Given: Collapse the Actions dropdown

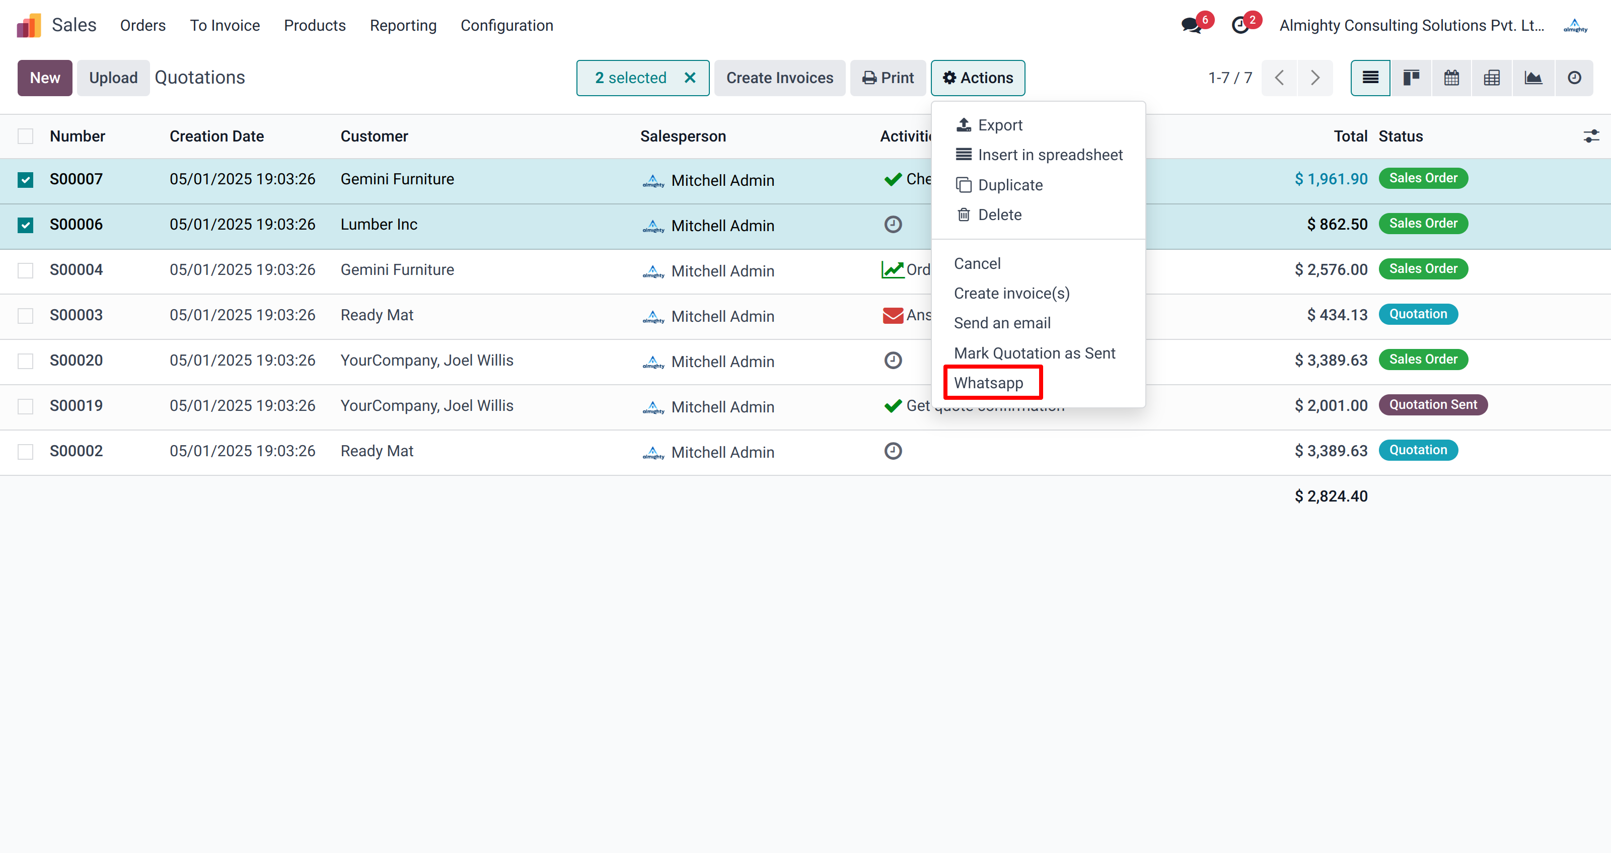Looking at the screenshot, I should pyautogui.click(x=978, y=78).
